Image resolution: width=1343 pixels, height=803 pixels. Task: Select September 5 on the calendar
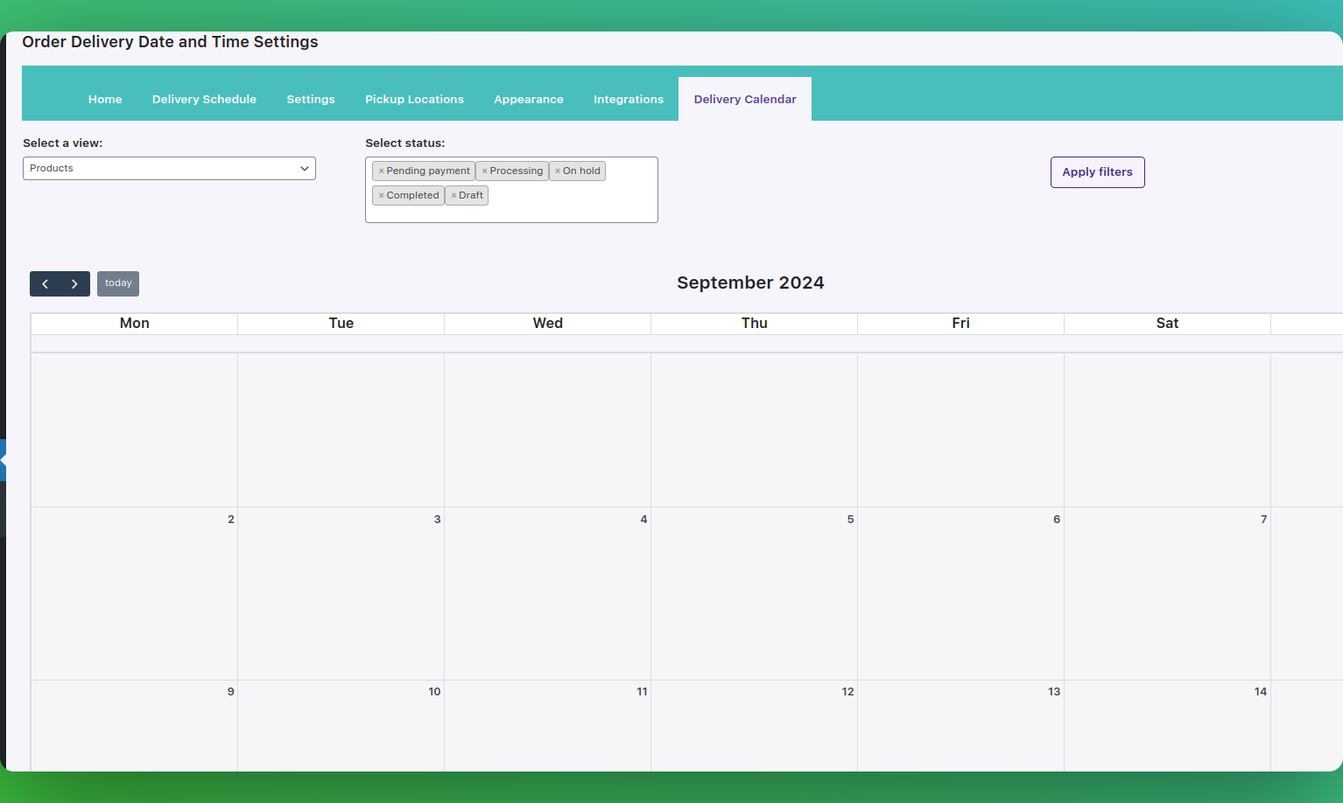(x=754, y=593)
